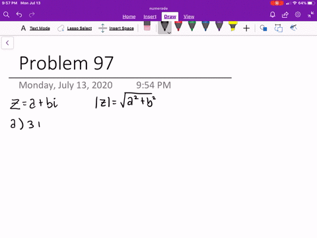Viewport: 317px width, 238px height.
Task: Enable Text Mode
Action: pyautogui.click(x=36, y=28)
